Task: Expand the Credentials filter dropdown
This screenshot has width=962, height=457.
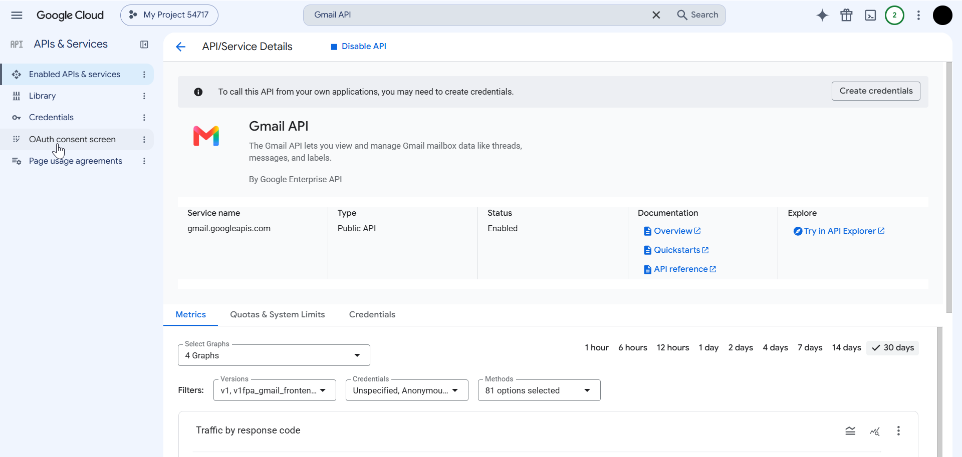Action: click(407, 390)
